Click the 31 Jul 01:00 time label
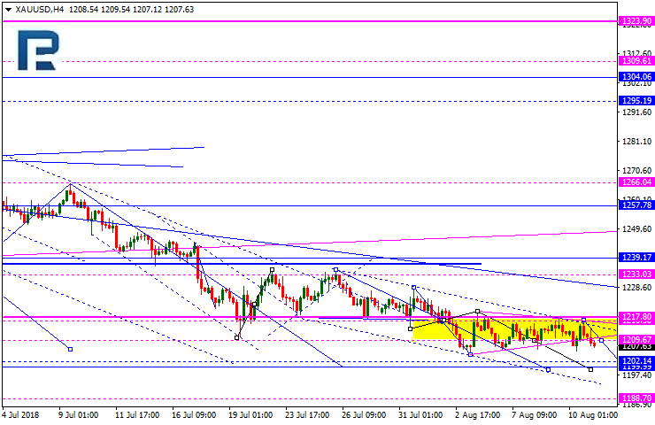655x425 pixels. (x=420, y=415)
